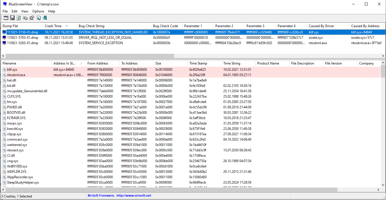Sort by Caused By Driver column header

(x=328, y=26)
